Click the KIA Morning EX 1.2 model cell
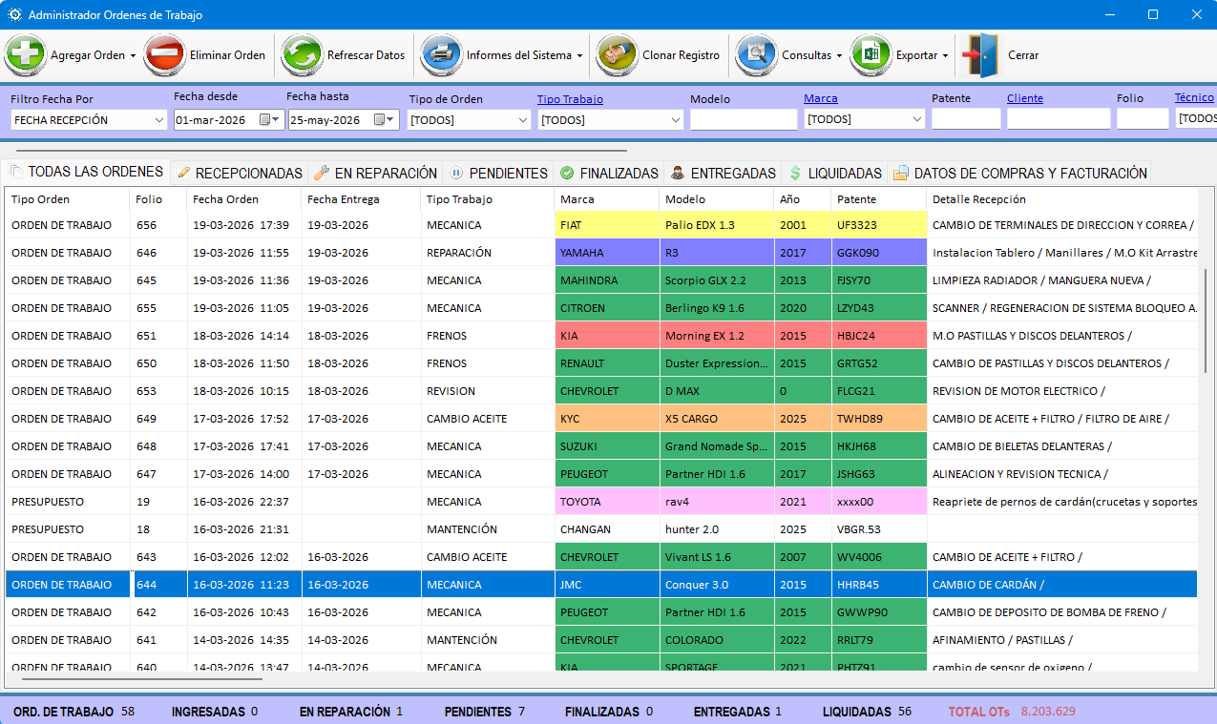The image size is (1217, 724). click(717, 336)
